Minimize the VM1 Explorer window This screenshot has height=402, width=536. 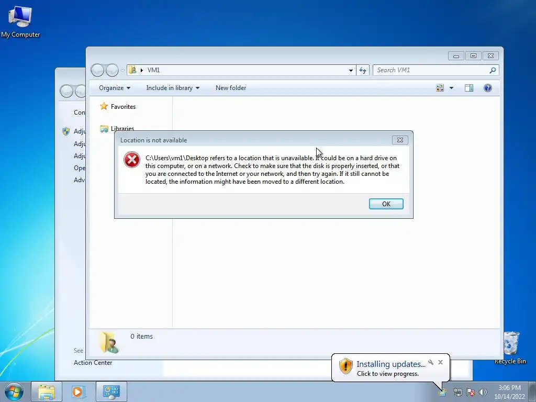[x=456, y=55]
